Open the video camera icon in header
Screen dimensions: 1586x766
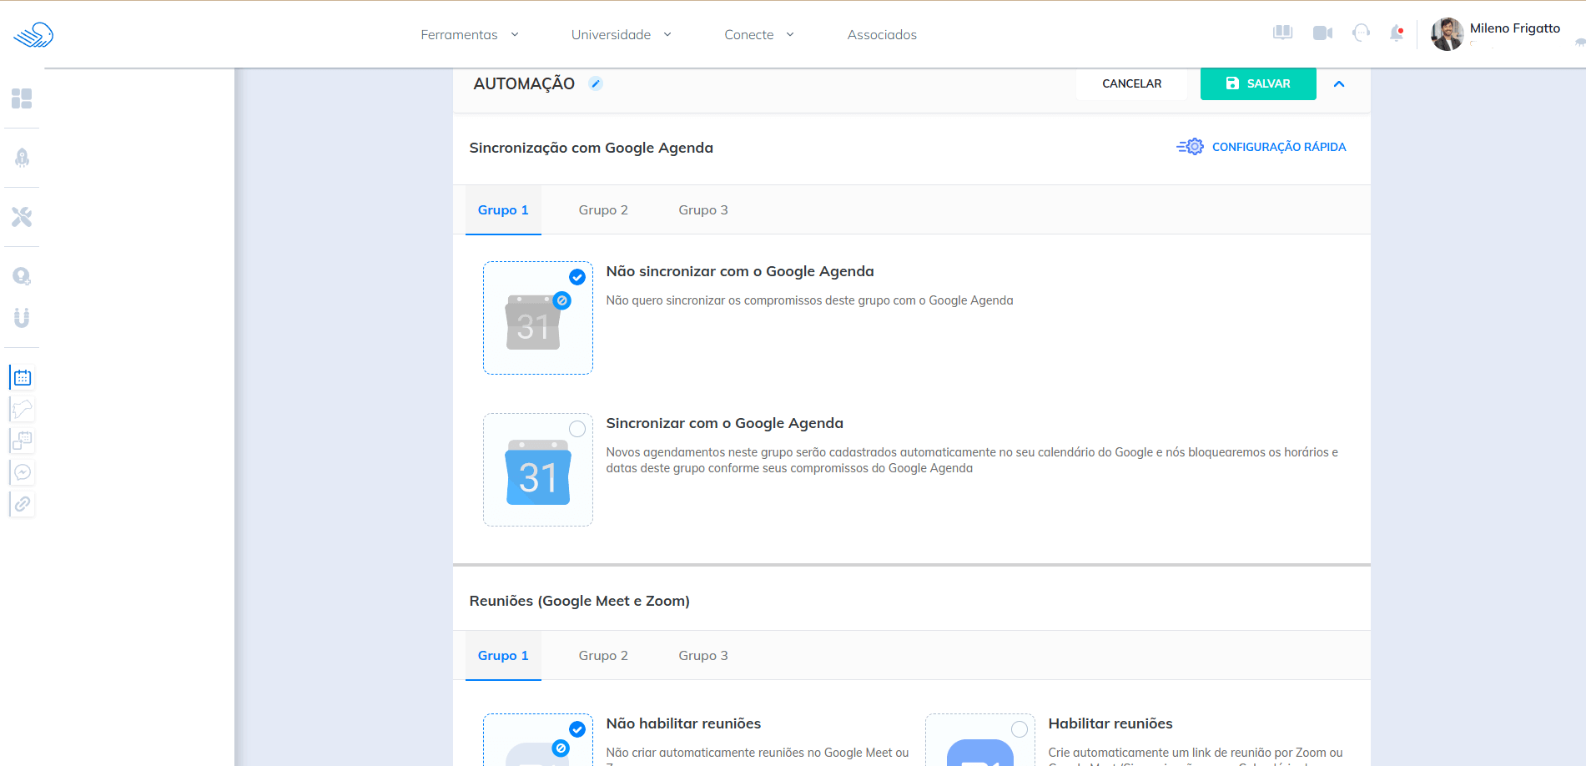pyautogui.click(x=1322, y=33)
